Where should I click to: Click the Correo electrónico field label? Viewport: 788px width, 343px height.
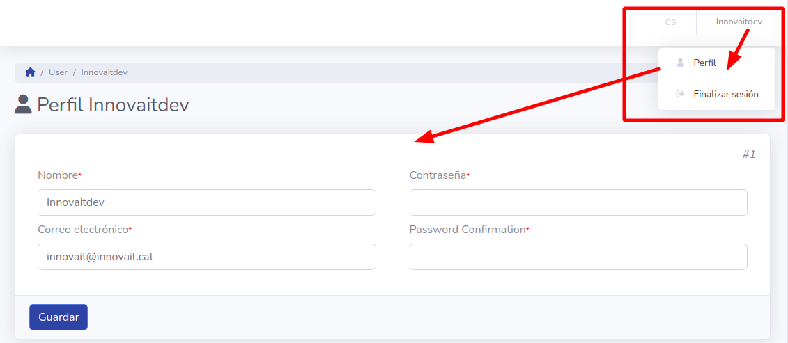83,230
